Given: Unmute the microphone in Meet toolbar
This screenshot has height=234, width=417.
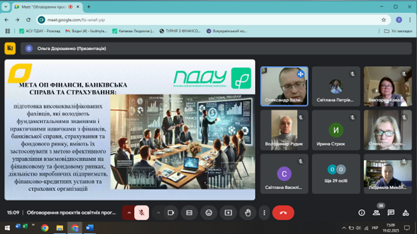Looking at the screenshot, I should tap(141, 213).
